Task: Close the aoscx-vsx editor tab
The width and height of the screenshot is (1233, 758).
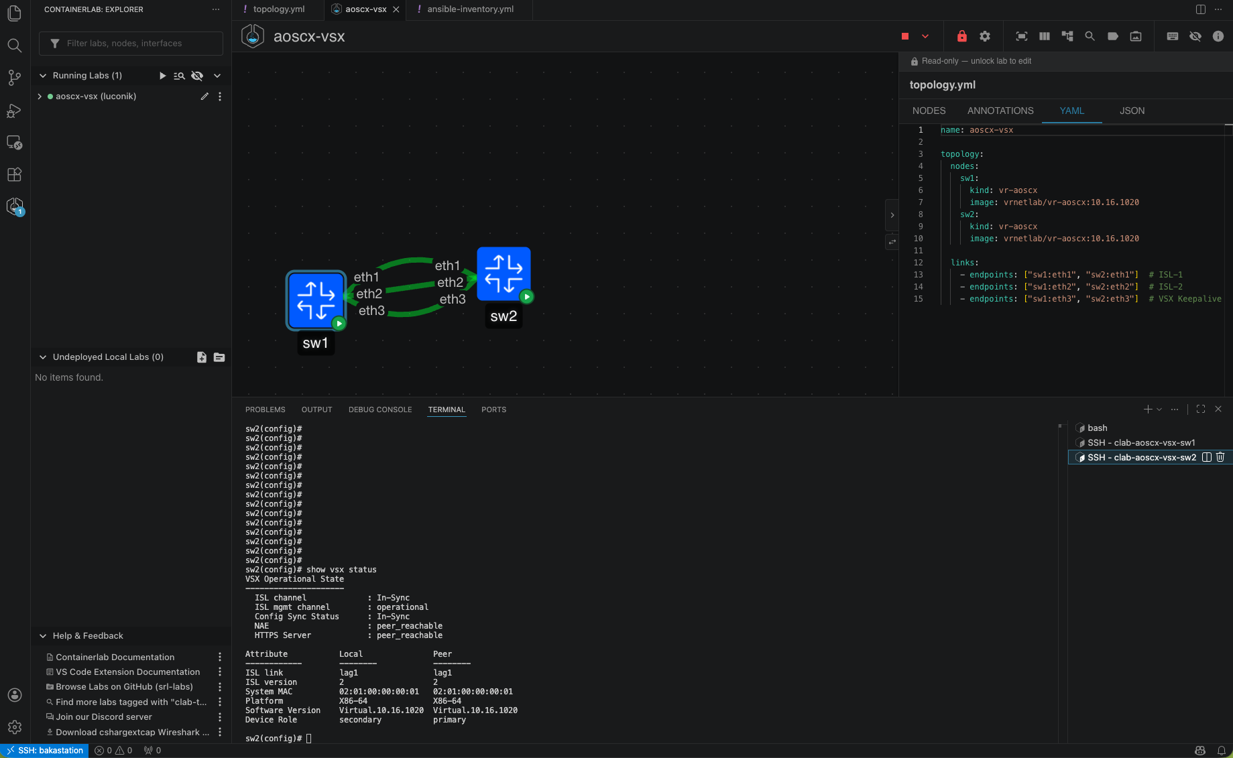Action: [x=396, y=9]
